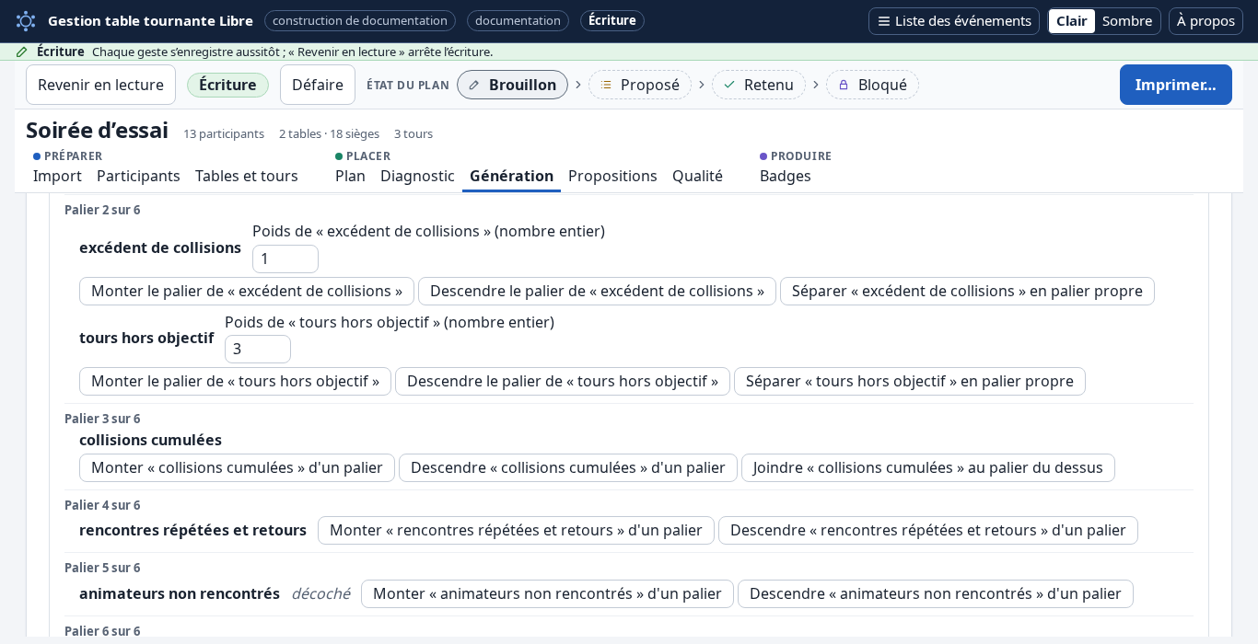Click Séparer « excédent de collisions » en palier propre

[967, 291]
